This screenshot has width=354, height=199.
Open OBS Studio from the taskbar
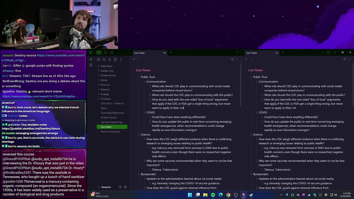(236, 195)
